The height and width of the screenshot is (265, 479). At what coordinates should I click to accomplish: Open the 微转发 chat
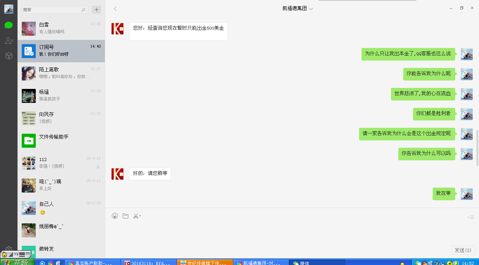(61, 250)
